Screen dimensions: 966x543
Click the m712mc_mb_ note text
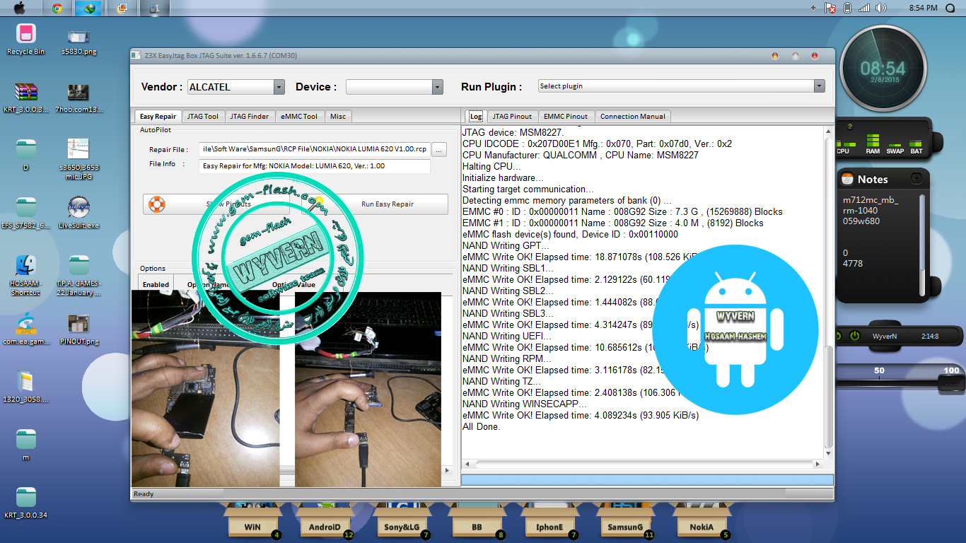(871, 200)
